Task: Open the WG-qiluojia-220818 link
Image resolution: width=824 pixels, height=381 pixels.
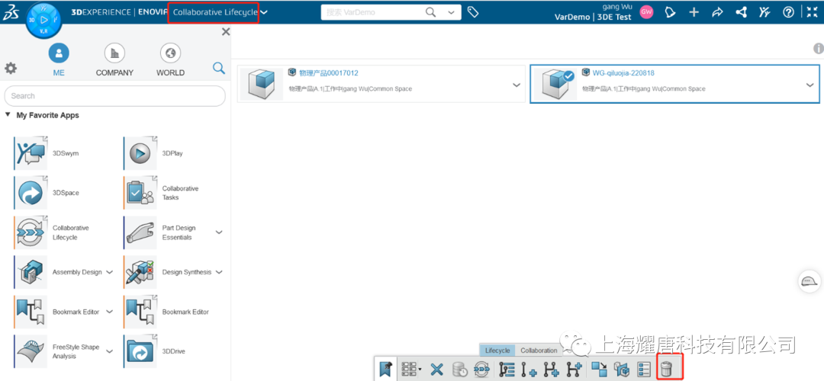Action: tap(623, 73)
